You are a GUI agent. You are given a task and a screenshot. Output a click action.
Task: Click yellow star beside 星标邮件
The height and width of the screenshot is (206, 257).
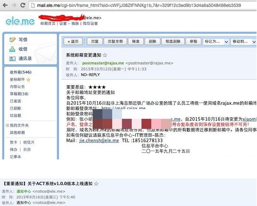point(28,79)
